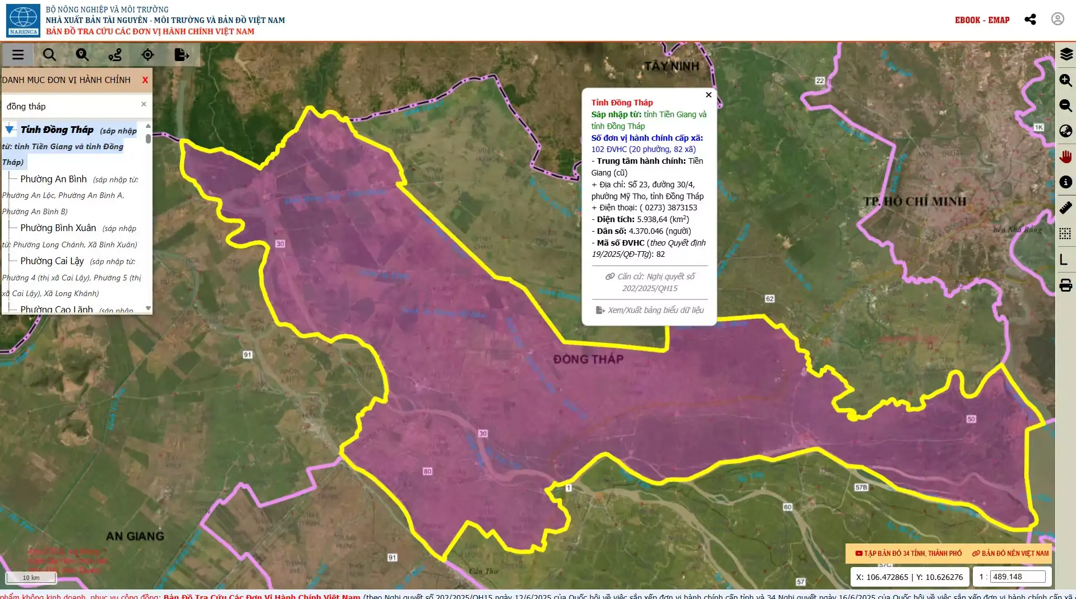Screen dimensions: 1076x599
Task: Open the user account profile icon
Action: [1057, 19]
